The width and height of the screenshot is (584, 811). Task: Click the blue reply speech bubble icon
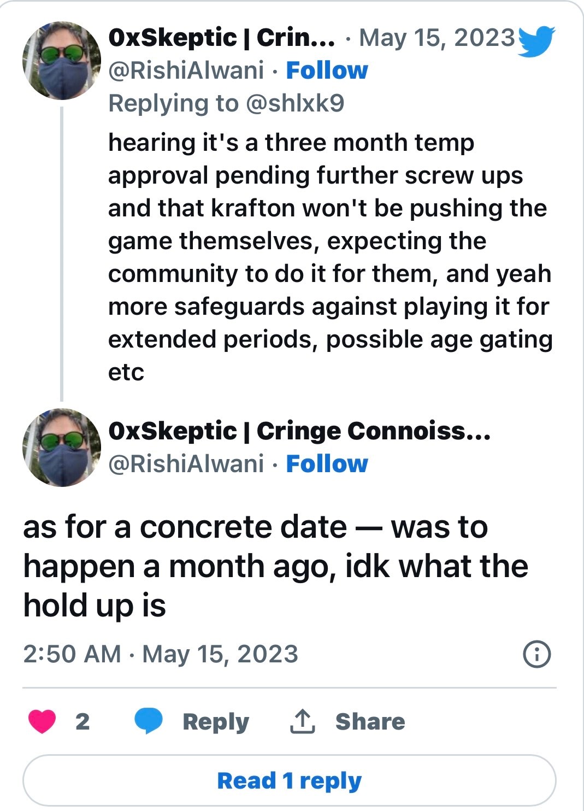click(149, 721)
